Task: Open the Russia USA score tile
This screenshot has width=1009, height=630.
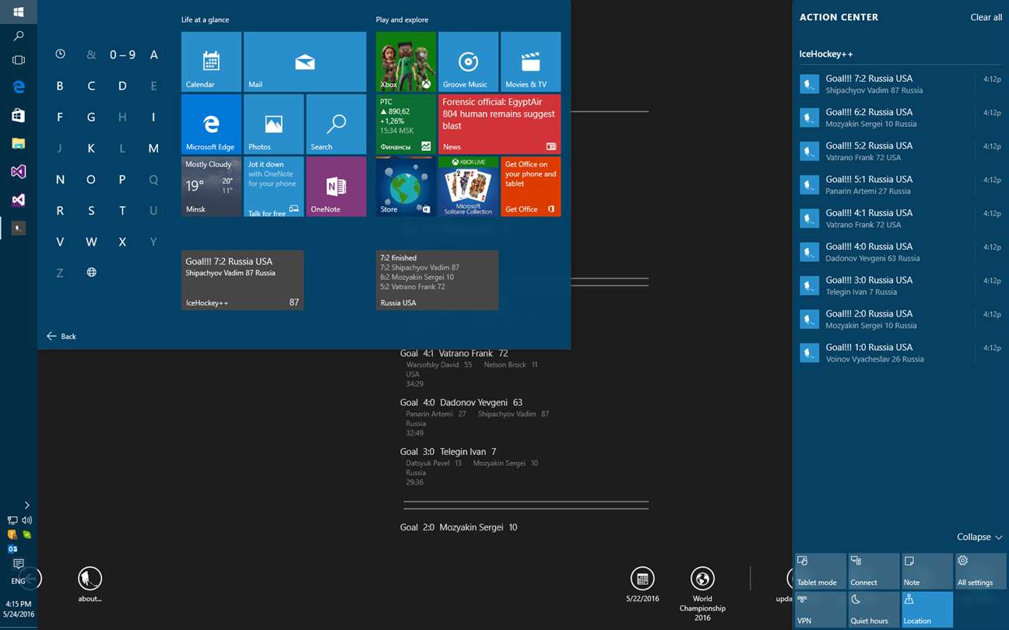Action: point(437,280)
